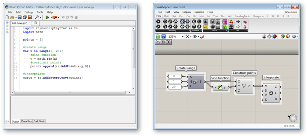Expand the Geometry panel in Grasshopper ribbon
This screenshot has width=307, height=136.
point(189,30)
